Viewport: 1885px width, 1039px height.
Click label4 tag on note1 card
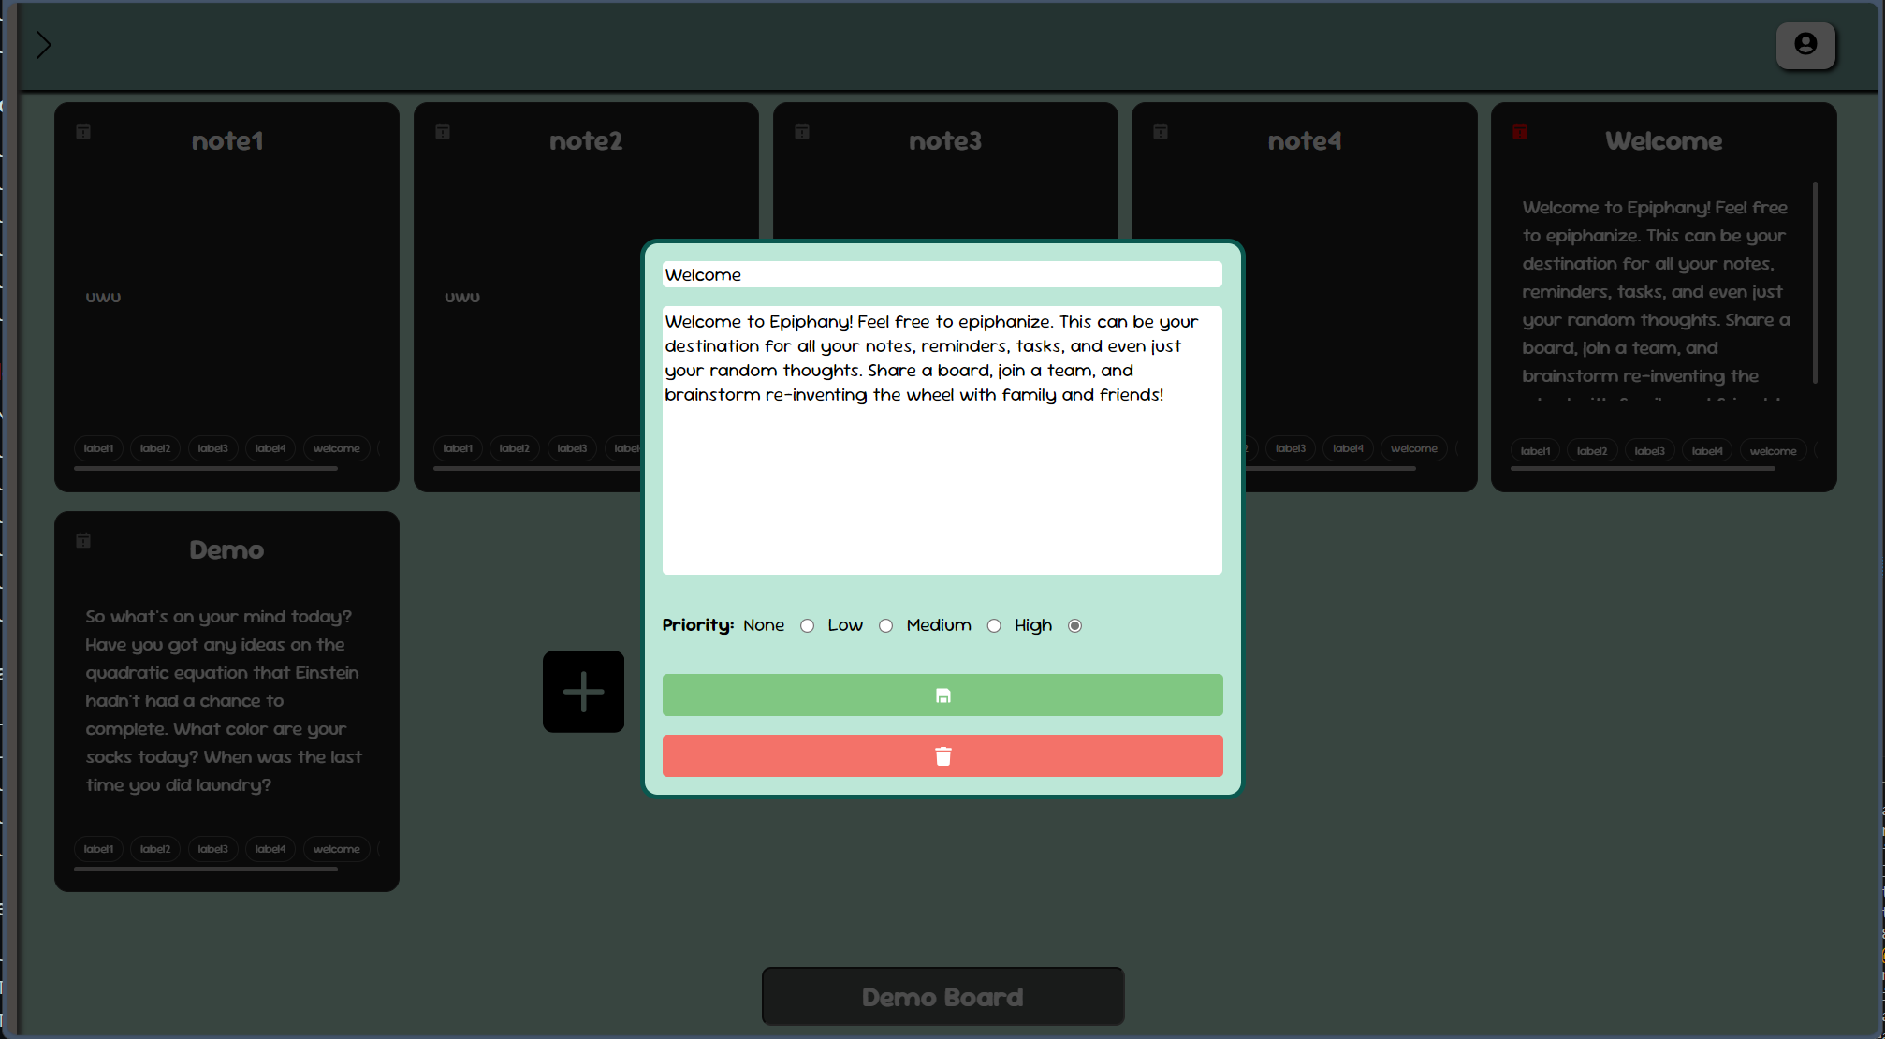[270, 448]
